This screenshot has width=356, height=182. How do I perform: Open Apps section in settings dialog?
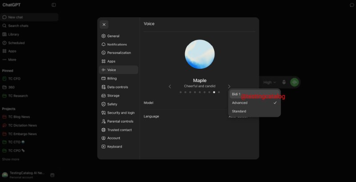pos(118,61)
